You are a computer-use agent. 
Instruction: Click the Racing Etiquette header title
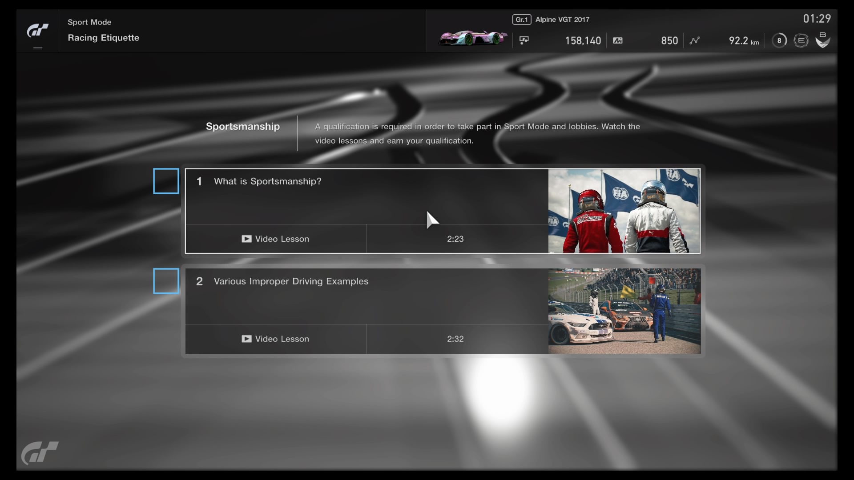click(x=103, y=38)
